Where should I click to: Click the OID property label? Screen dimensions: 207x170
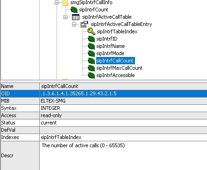pos(5,93)
